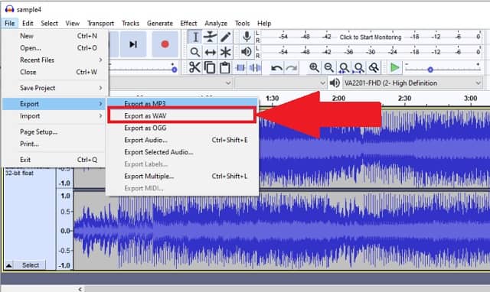The image size is (490, 292).
Task: Click the green Play-at-Speed button
Action: (x=395, y=67)
